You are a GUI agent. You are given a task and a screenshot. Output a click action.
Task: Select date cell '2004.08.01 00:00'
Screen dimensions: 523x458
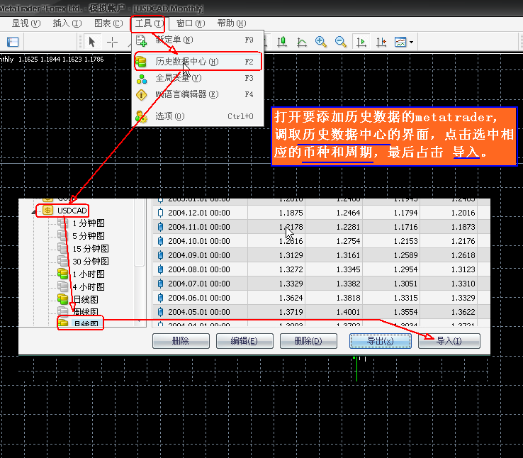tap(199, 269)
